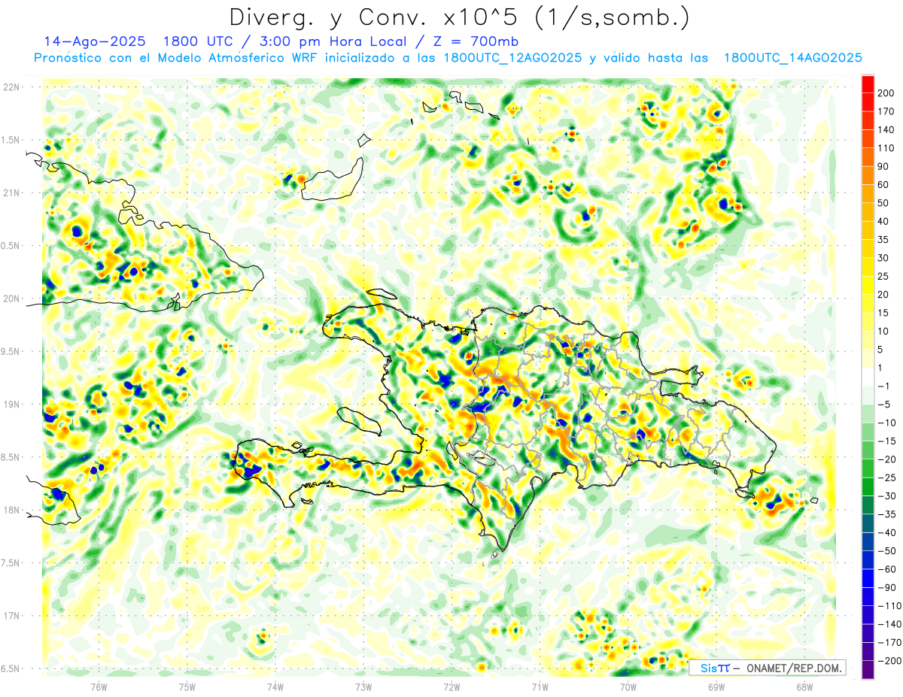
Task: Click the 'Diverg. y Conv. x10^5' chart title
Action: point(458,17)
